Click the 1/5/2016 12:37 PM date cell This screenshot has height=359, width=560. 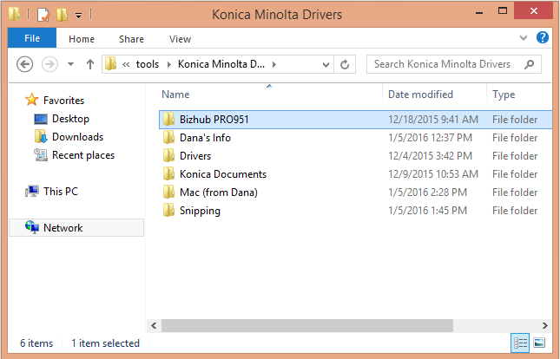(x=430, y=138)
